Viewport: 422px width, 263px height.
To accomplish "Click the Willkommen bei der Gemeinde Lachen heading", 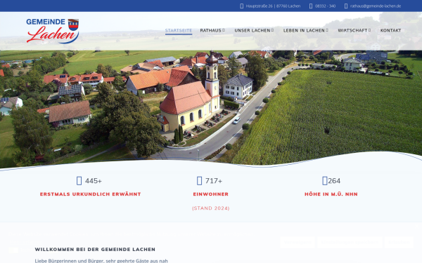I will (95, 249).
